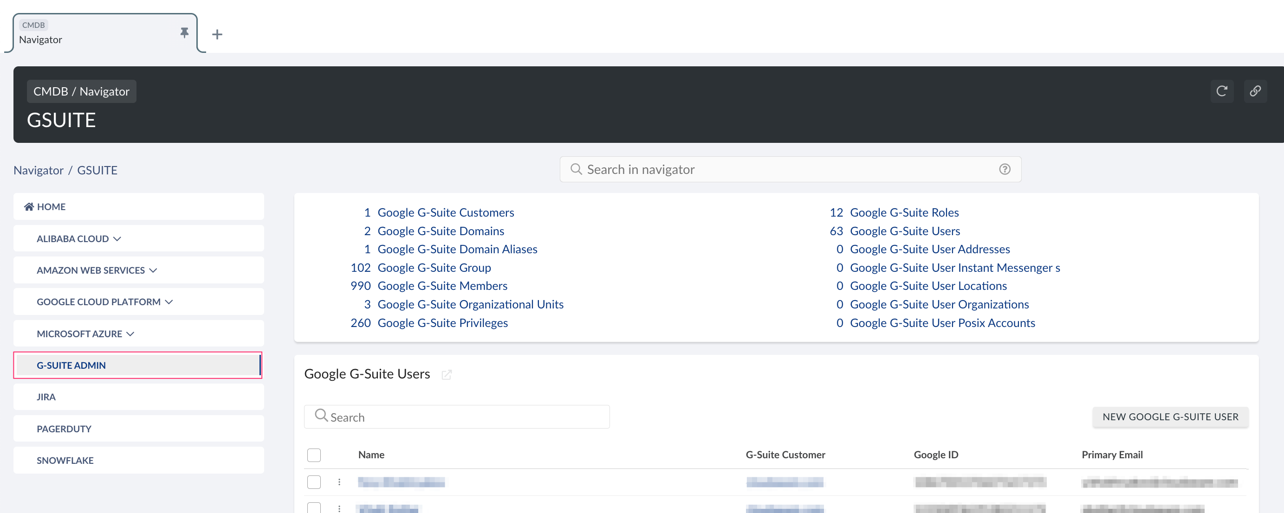The image size is (1284, 513).
Task: Open JIRA in sidebar
Action: click(x=139, y=397)
